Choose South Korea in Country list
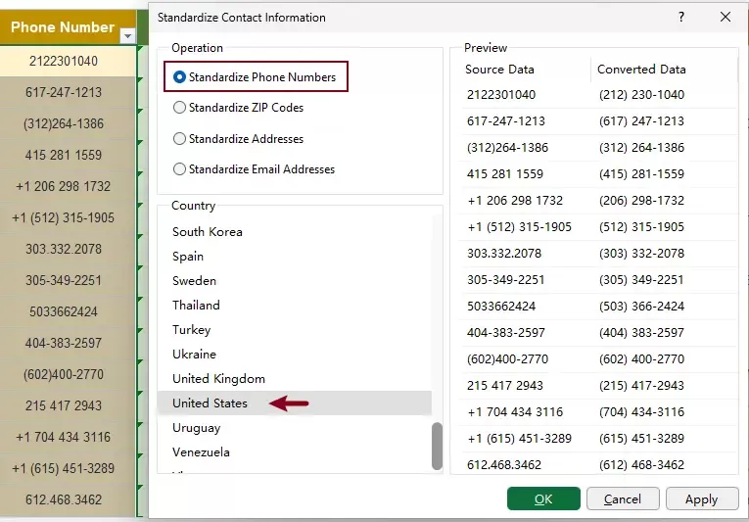 (x=295, y=232)
